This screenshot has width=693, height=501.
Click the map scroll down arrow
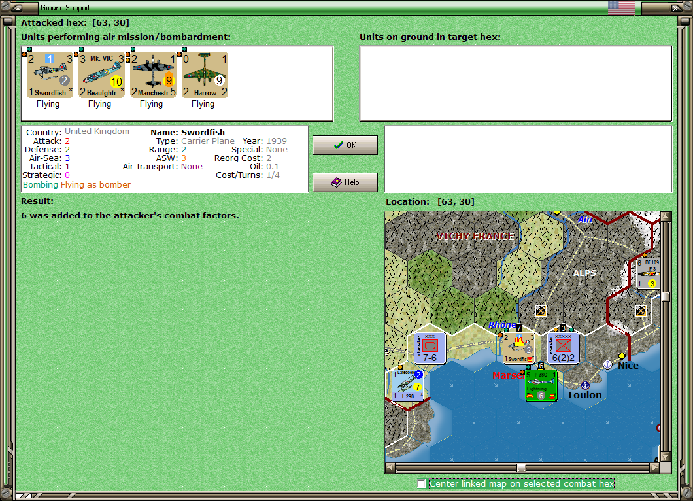pos(666,457)
